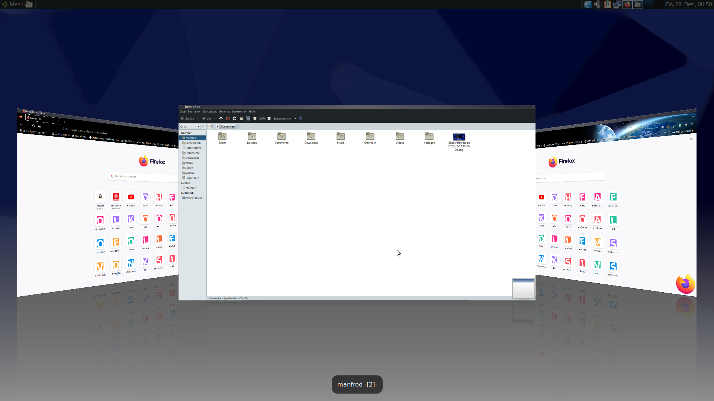714x401 pixels.
Task: Click the volume speaker tray icon
Action: pos(597,4)
